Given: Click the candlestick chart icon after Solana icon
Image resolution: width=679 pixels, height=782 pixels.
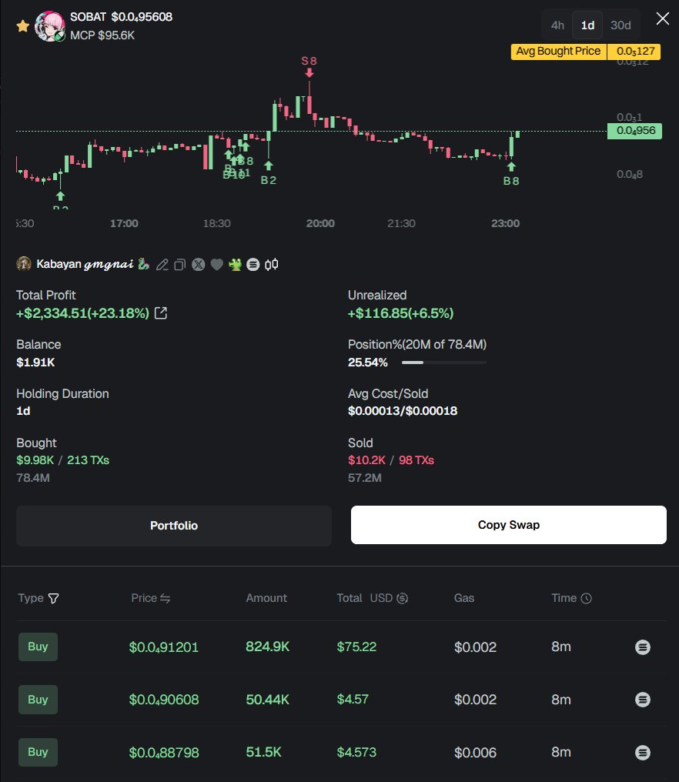Looking at the screenshot, I should 271,264.
